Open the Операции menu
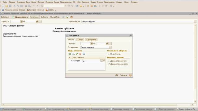 21,2
